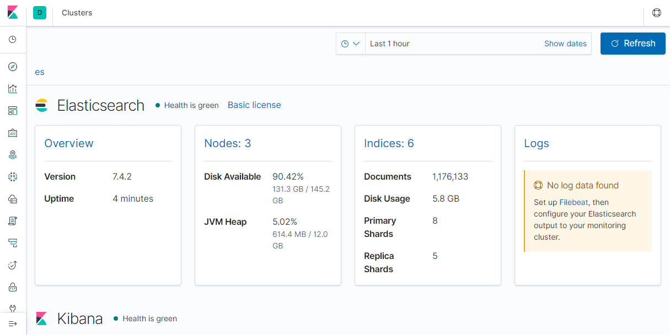
Task: Open Dev Tools using the wrench icon
Action: click(x=13, y=308)
